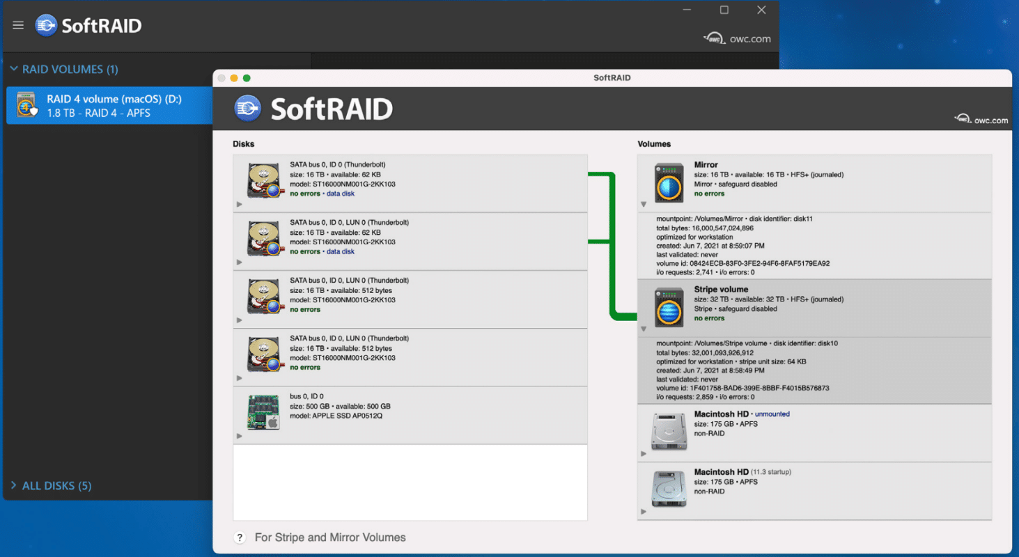Click the Mirror volume id text
The height and width of the screenshot is (557, 1019).
point(742,264)
